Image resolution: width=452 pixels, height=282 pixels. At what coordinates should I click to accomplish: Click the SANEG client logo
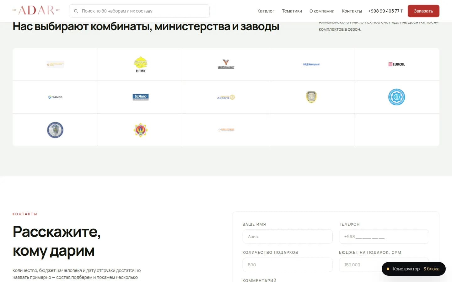pos(55,97)
